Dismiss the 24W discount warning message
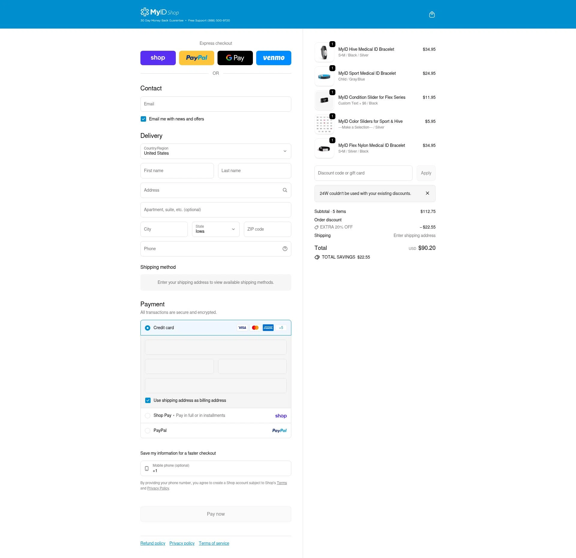The width and height of the screenshot is (576, 558). (x=427, y=193)
